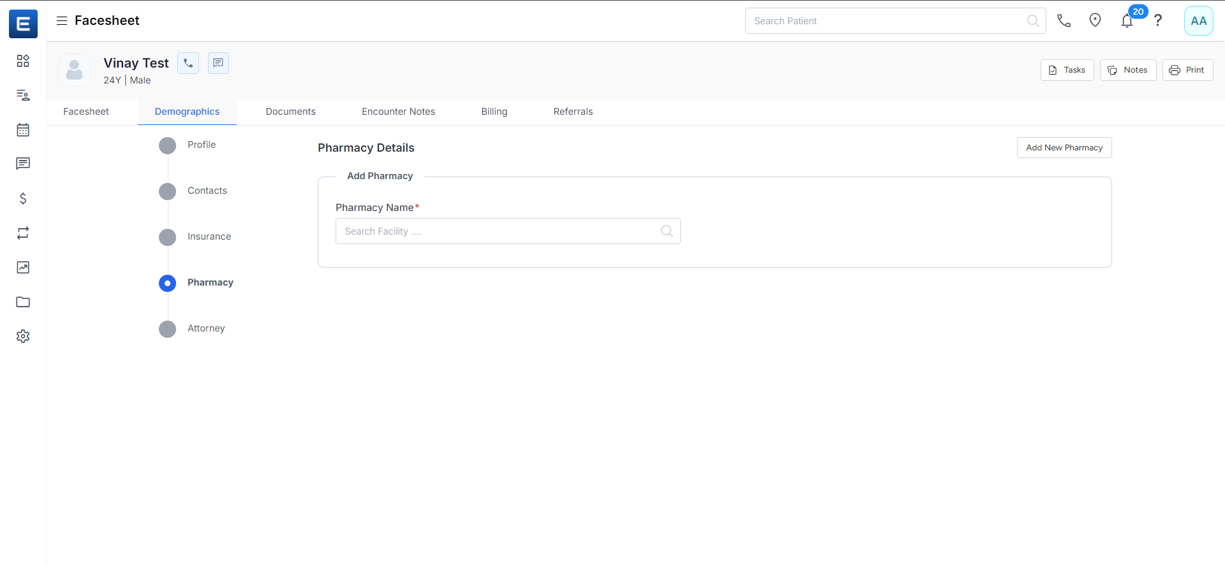The height and width of the screenshot is (566, 1225).
Task: Open the AA user avatar menu
Action: tap(1198, 21)
